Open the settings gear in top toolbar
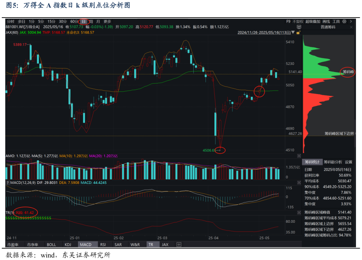The height and width of the screenshot is (260, 362). point(344,21)
